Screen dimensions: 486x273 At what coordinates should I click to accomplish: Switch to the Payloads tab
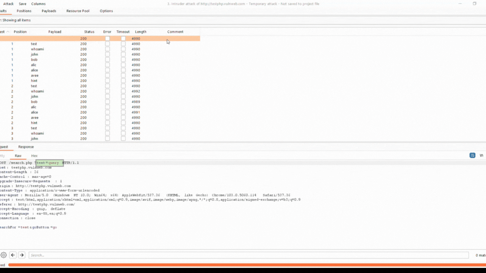click(49, 11)
